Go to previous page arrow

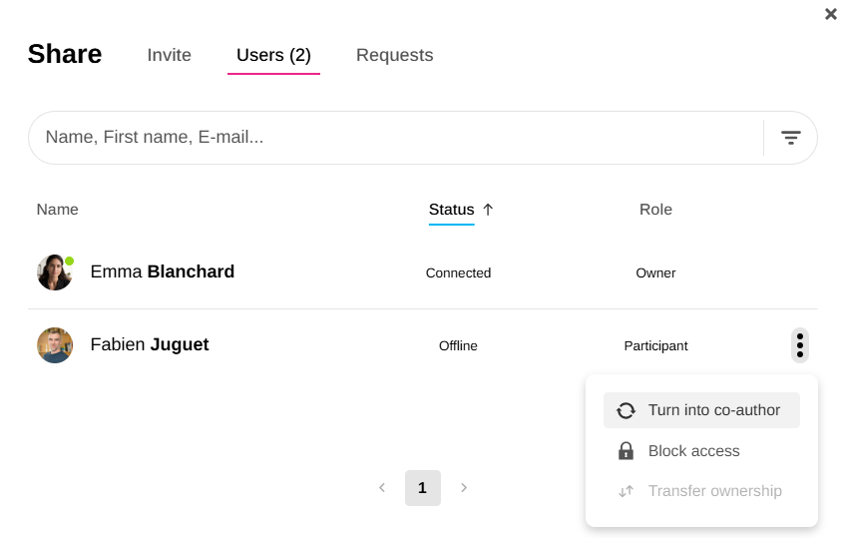(x=381, y=488)
